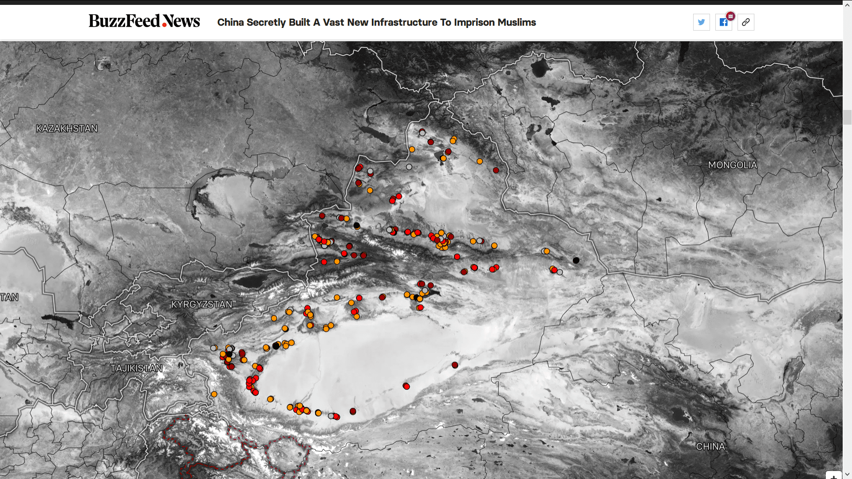Screen dimensions: 852x479
Task: Select the KAZAKHSTAN map label
Action: pyautogui.click(x=67, y=129)
